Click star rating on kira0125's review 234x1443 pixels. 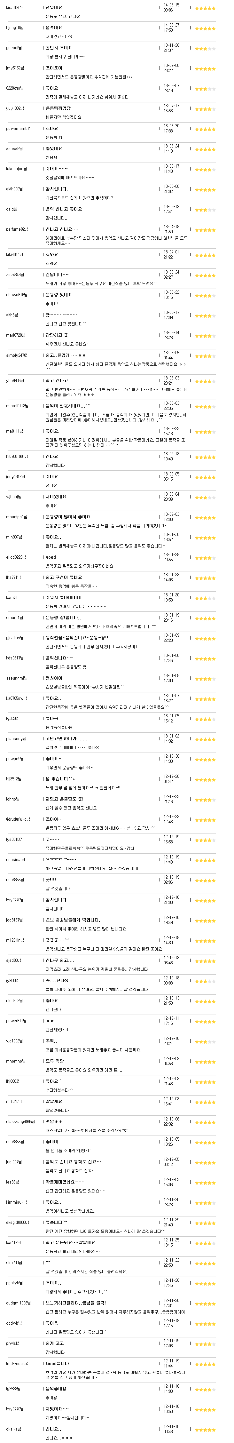point(205,8)
